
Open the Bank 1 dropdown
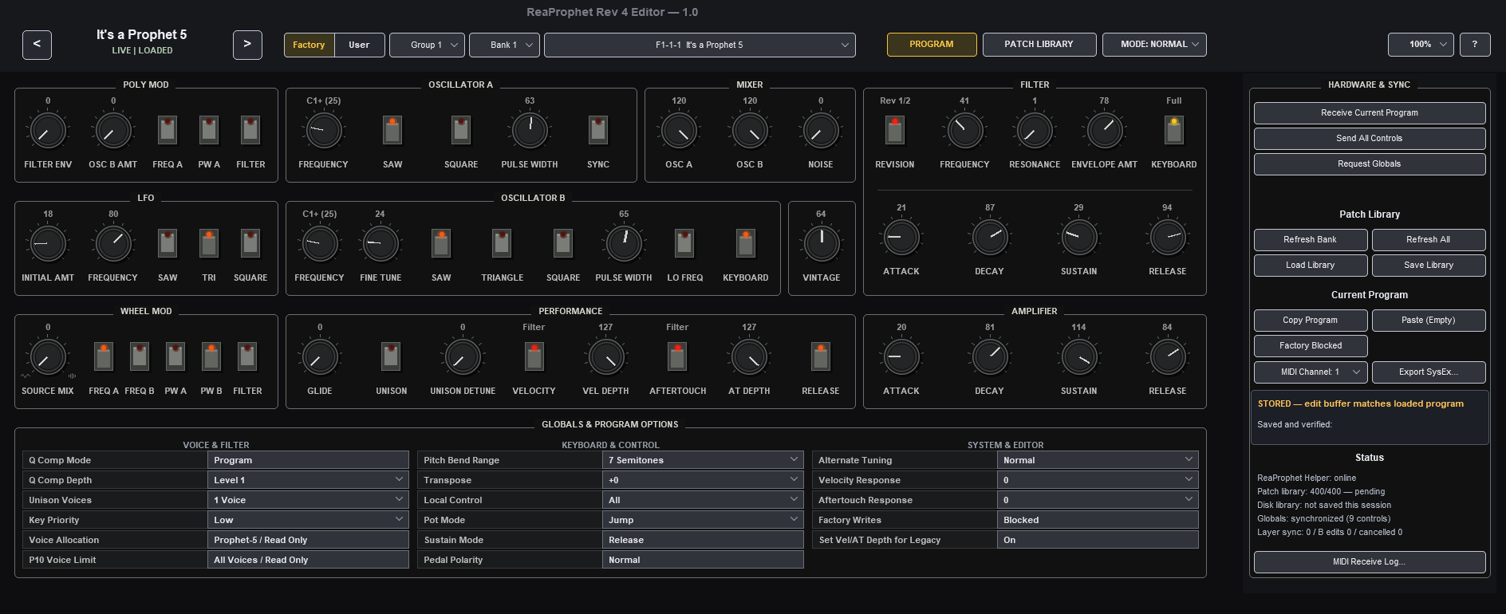coord(504,45)
